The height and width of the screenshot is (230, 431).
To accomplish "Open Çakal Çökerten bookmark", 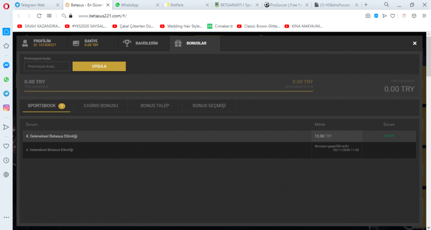I will [x=134, y=26].
